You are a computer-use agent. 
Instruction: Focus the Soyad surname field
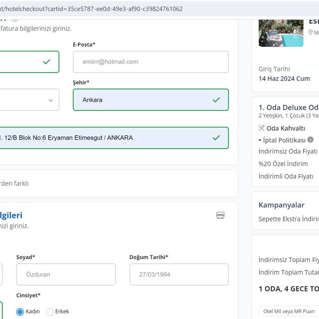[x=66, y=275]
